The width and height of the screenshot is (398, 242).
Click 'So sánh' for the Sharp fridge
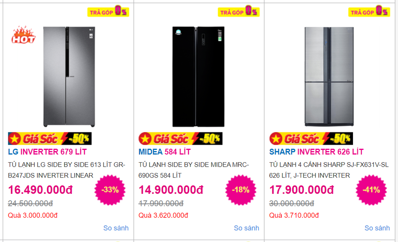(x=377, y=228)
